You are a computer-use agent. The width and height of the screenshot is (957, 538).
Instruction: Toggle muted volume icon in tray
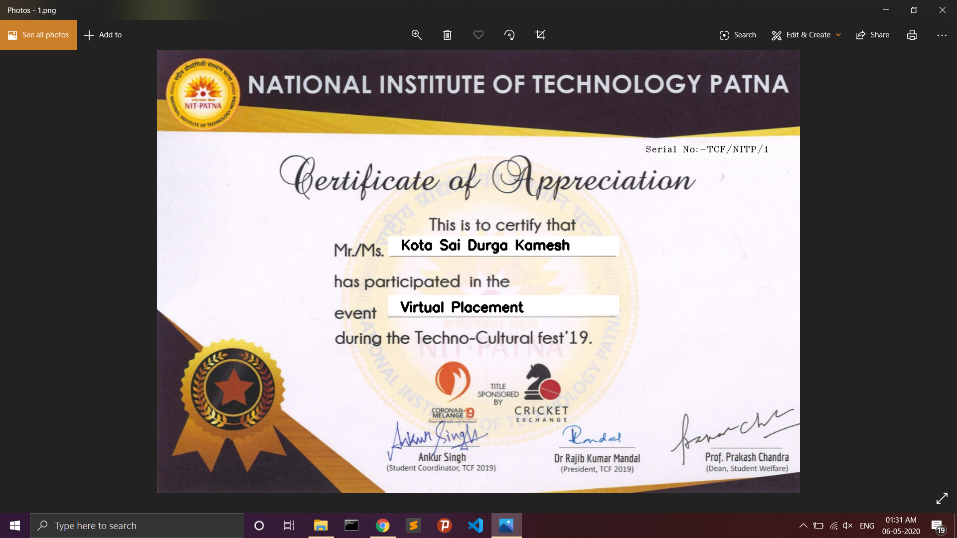tap(847, 526)
